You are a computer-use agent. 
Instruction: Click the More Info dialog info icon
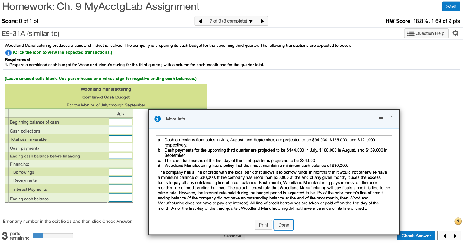(x=158, y=119)
